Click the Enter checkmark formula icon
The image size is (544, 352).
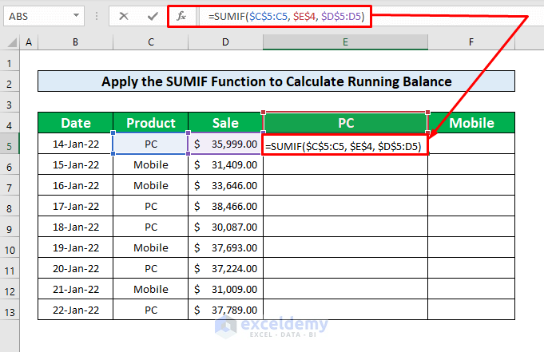pyautogui.click(x=151, y=16)
